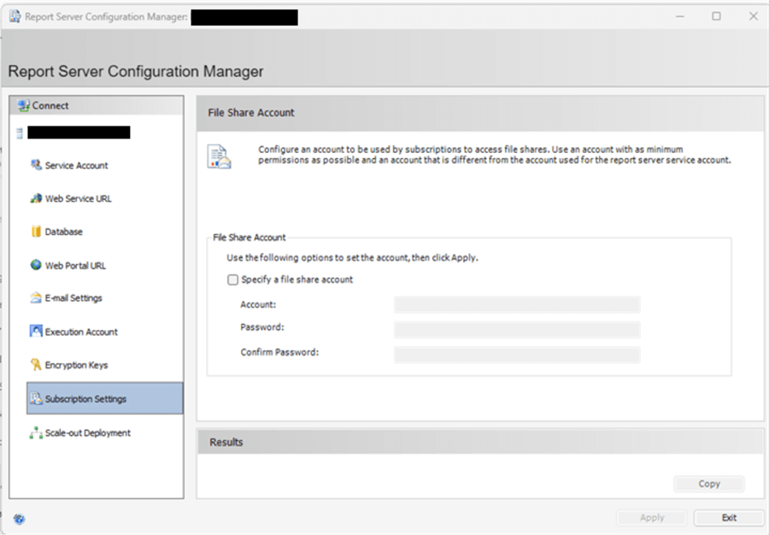Screen dimensions: 769x535
Task: Click the Web Service URL globe icon
Action: 36,198
